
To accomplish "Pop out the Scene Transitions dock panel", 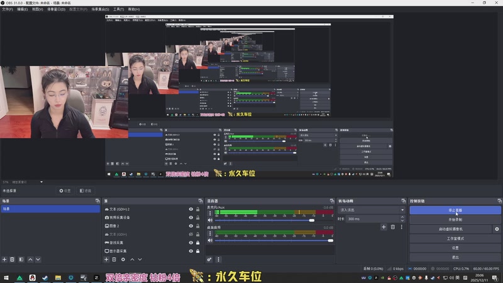I will point(404,201).
